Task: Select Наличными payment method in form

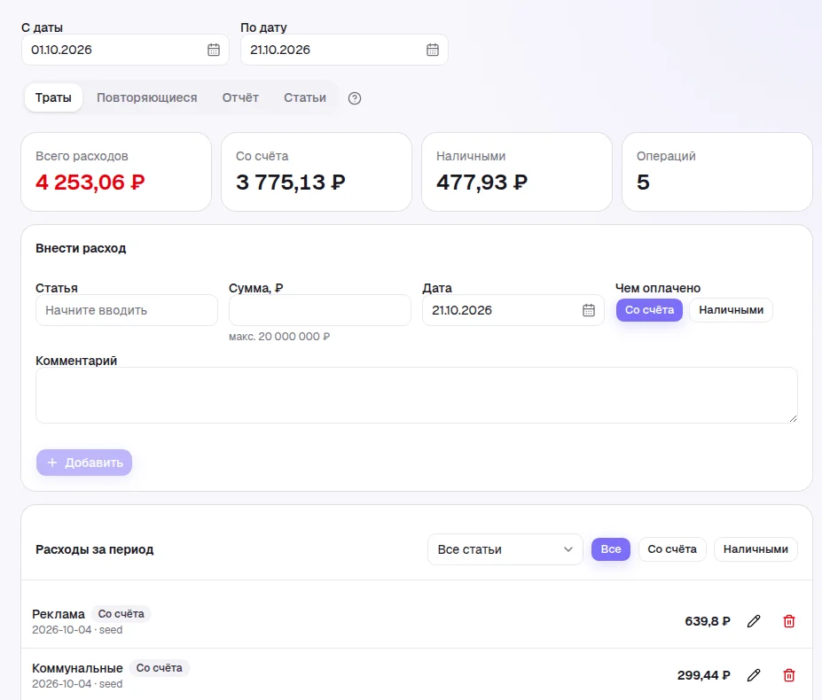Action: [x=732, y=310]
